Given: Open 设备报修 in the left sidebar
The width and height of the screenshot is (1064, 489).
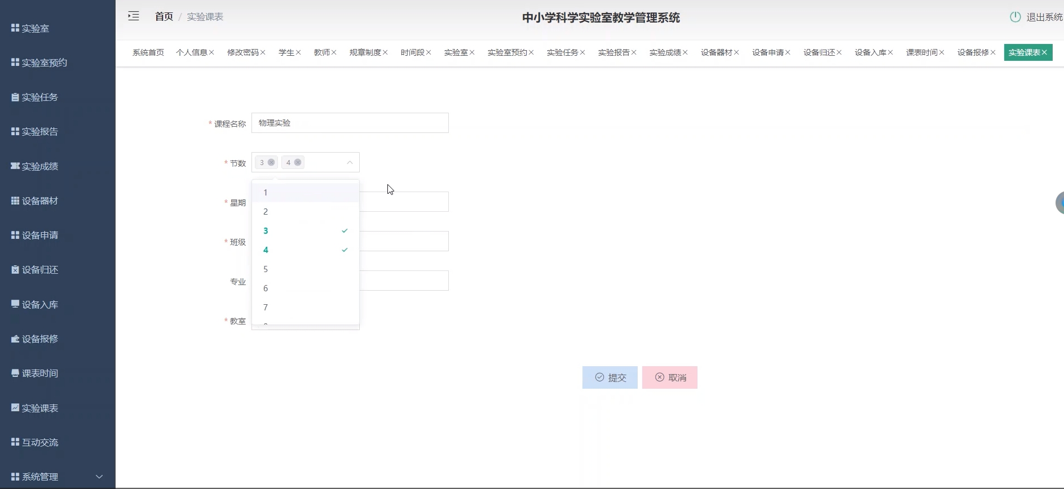Looking at the screenshot, I should click(39, 339).
